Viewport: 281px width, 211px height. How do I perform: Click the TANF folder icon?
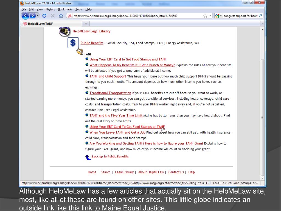80,52
